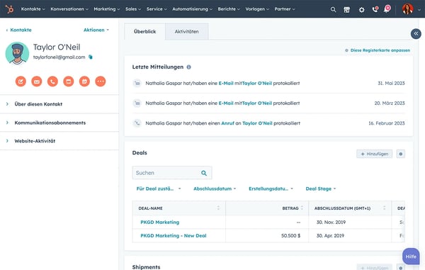Open Deals card settings gear
425x270 pixels.
click(401, 154)
